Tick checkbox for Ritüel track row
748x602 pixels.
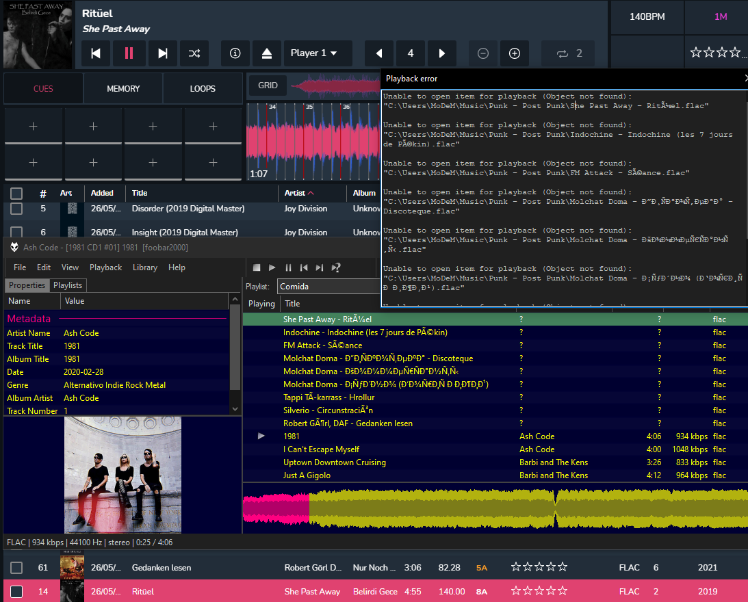(16, 592)
